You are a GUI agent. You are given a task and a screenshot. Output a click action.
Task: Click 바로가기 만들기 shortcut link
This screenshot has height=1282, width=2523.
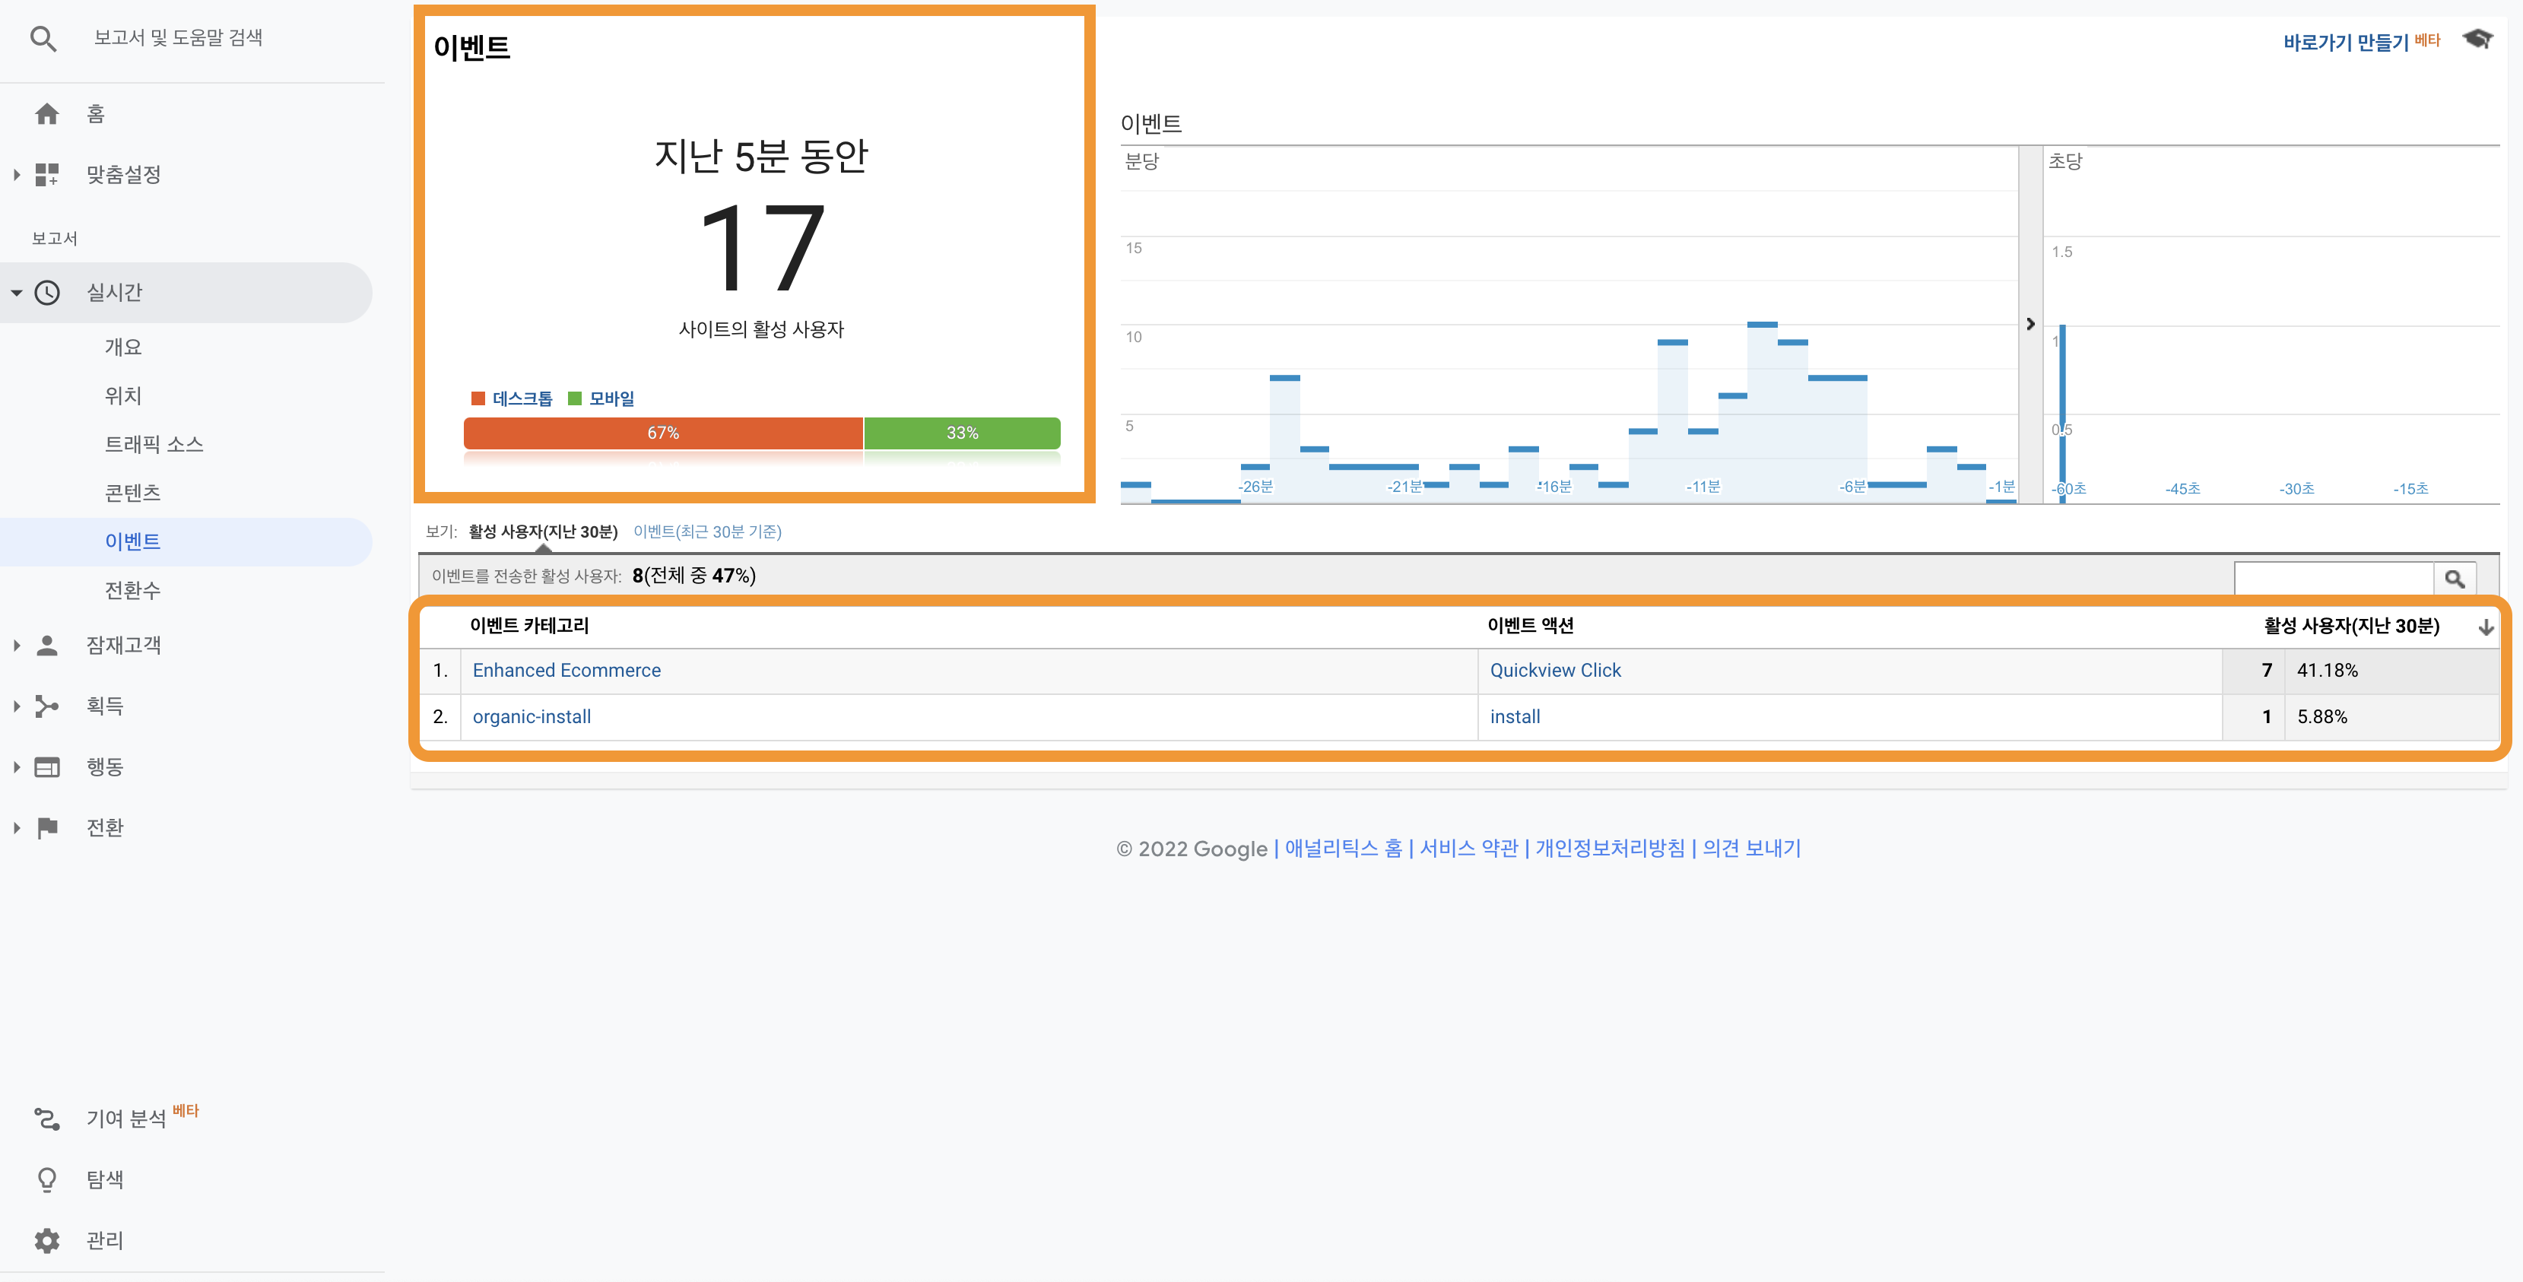pyautogui.click(x=2345, y=42)
